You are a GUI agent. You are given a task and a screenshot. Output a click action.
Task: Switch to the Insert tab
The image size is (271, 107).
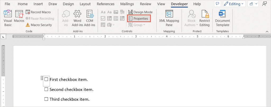(38, 4)
